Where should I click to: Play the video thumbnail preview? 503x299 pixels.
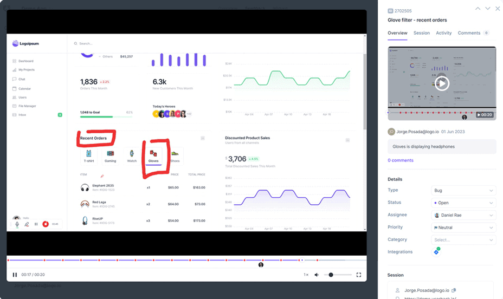coord(442,83)
